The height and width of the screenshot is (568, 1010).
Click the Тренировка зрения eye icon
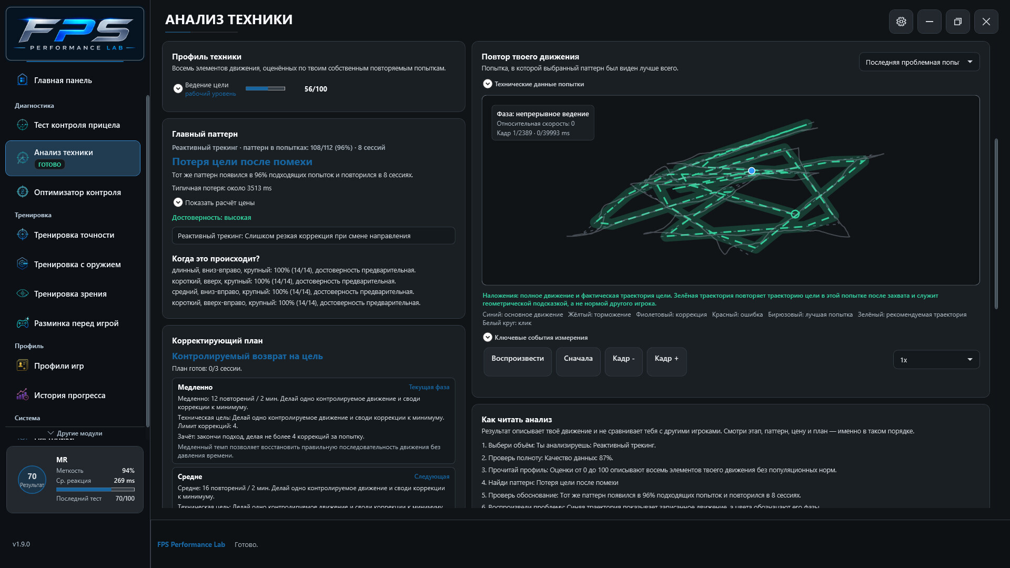(x=22, y=293)
